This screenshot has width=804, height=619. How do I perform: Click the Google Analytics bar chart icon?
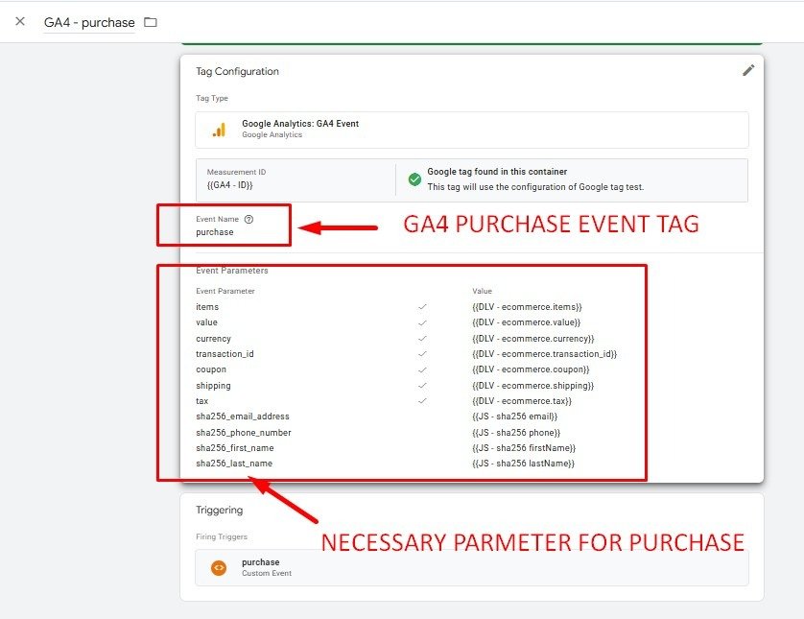click(x=219, y=130)
